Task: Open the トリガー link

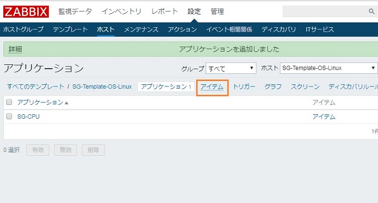Action: tap(244, 87)
